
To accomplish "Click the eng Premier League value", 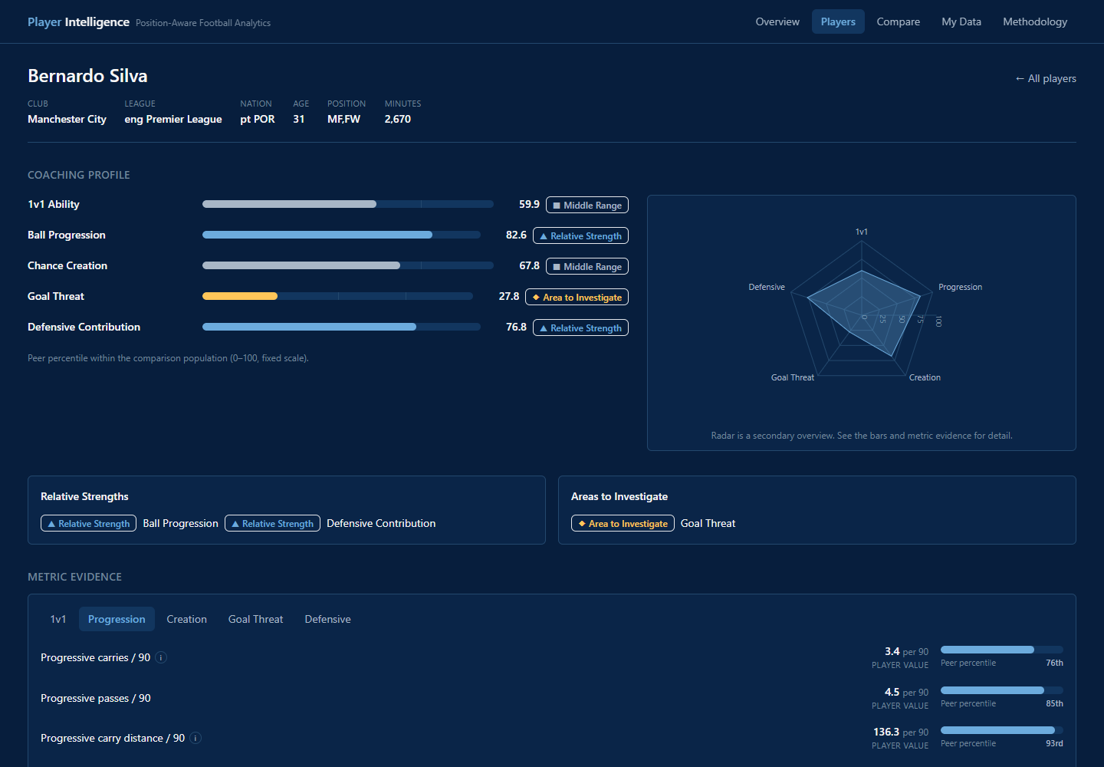I will (x=173, y=119).
